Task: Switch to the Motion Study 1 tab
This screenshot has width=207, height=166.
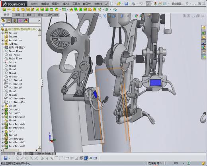Action: (45, 154)
